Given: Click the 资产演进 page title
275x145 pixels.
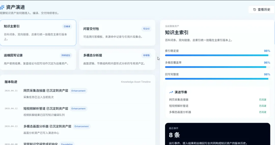Looking at the screenshot, I should (x=16, y=7).
